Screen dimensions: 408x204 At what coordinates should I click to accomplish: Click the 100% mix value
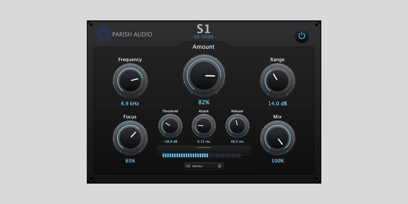277,161
